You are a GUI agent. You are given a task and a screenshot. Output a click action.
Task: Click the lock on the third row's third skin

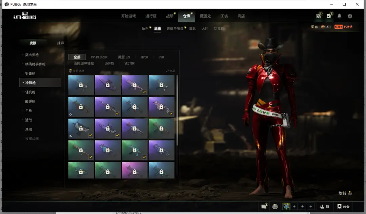pos(135,128)
